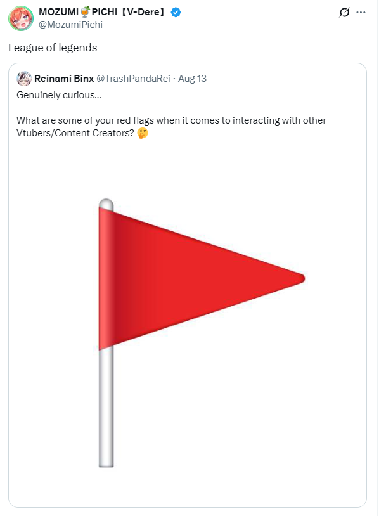Click the flag's pointed red tip
This screenshot has width=386, height=516.
click(299, 279)
